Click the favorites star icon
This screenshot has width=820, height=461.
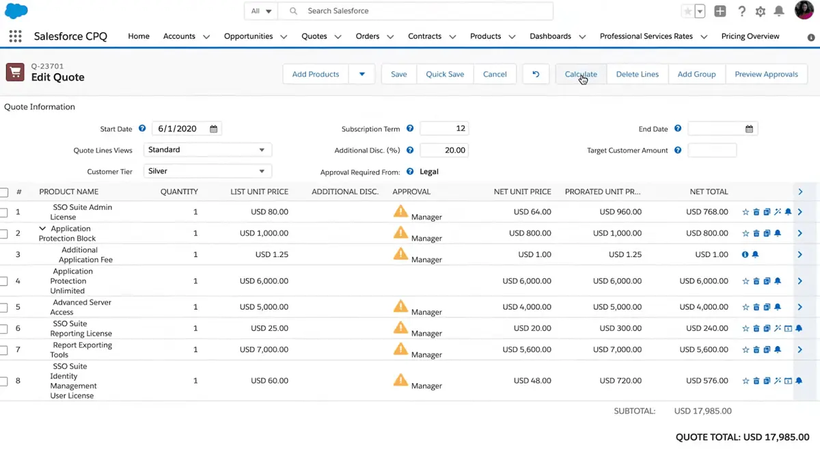tap(688, 12)
